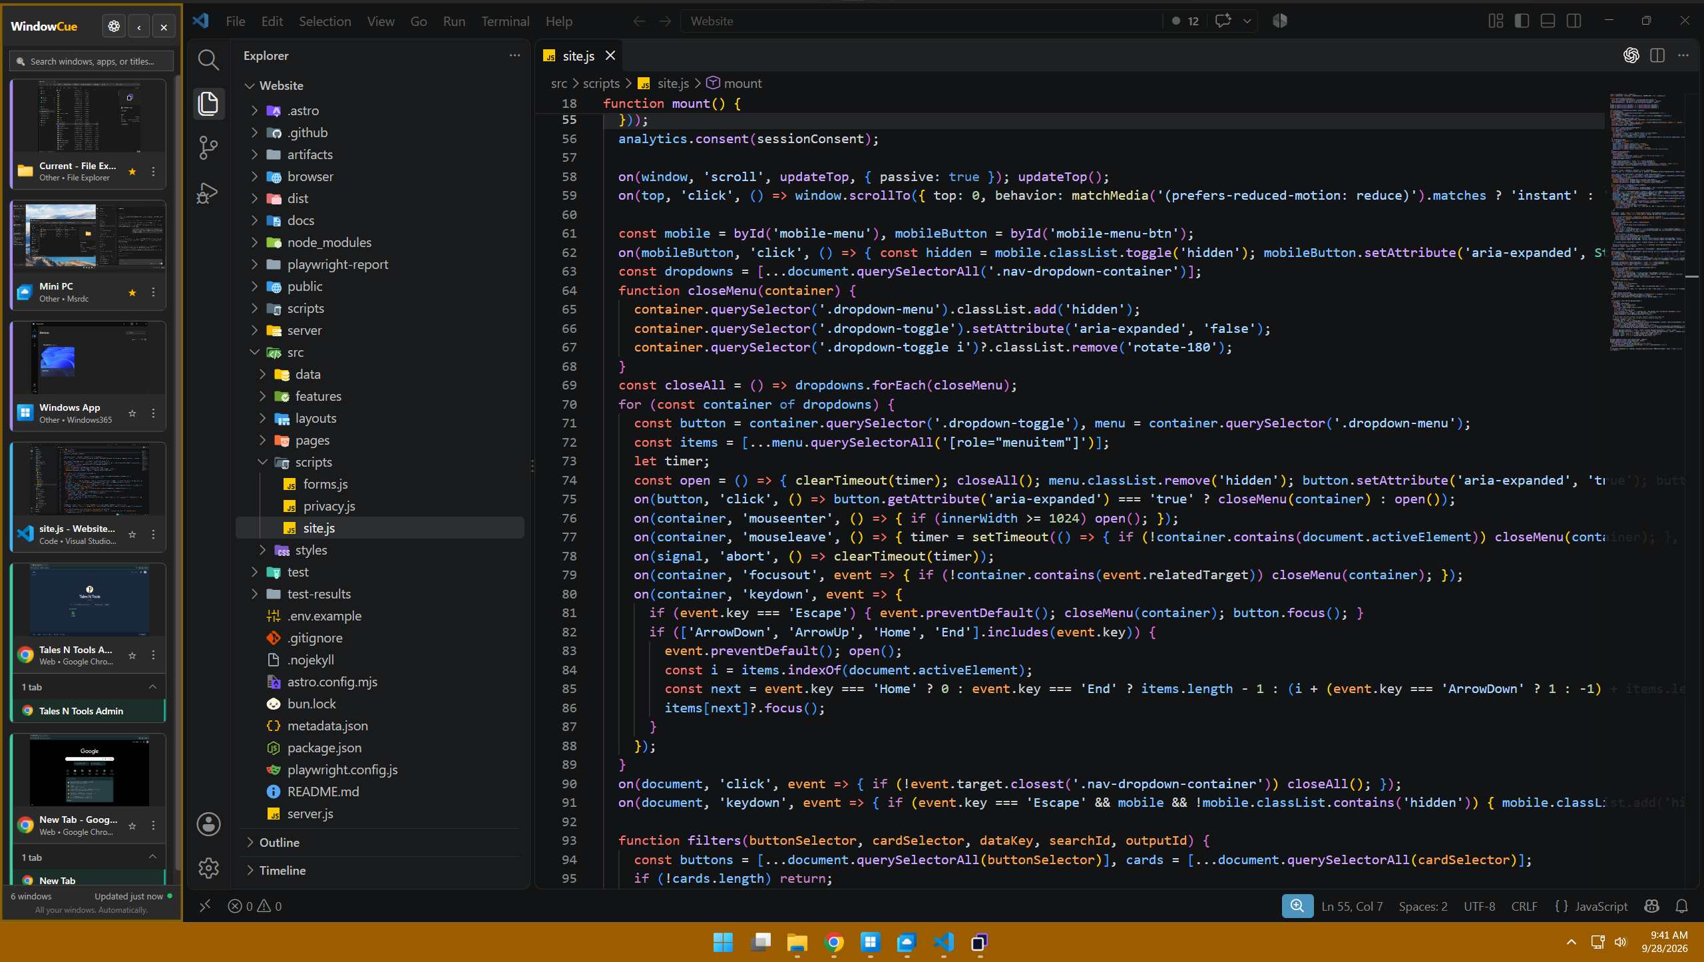Screen dimensions: 1704x962
Task: Open Copilot status icon in status bar
Action: click(1651, 906)
